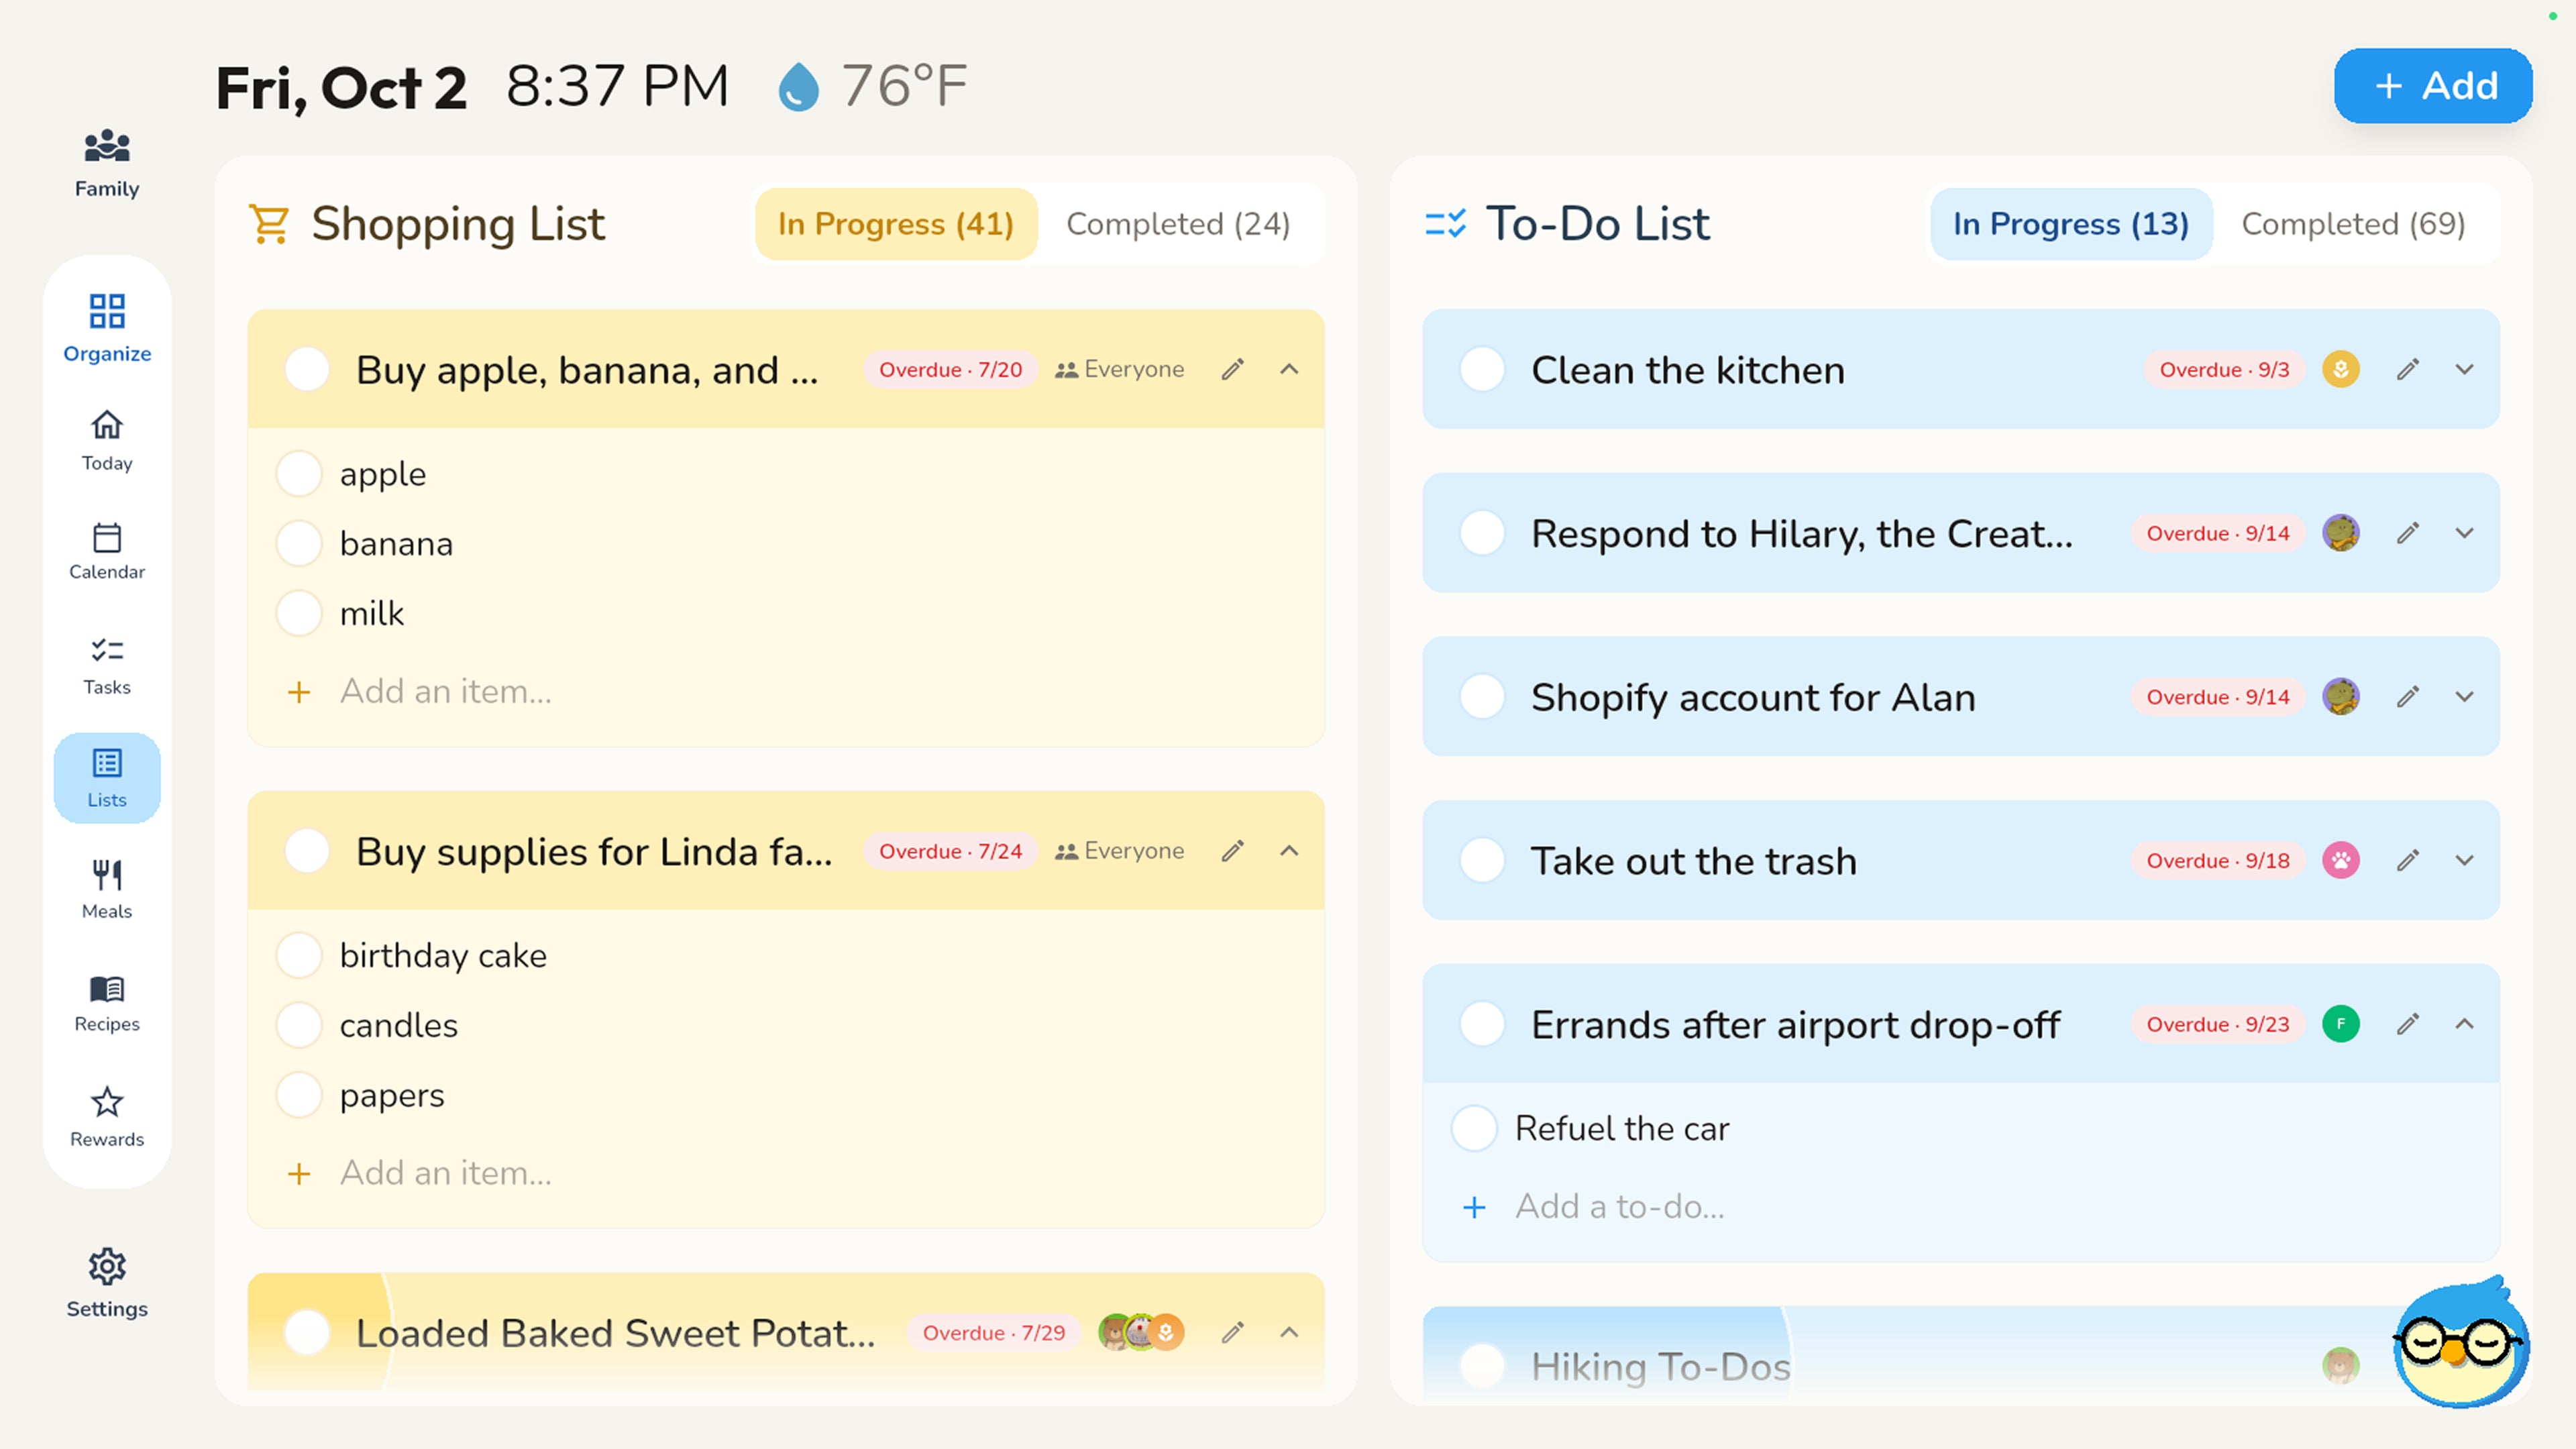Expand the 'Clean the kitchen' to-do

pyautogui.click(x=2464, y=370)
